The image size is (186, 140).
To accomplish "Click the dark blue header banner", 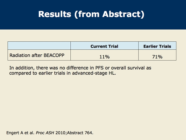I will coord(93,15).
